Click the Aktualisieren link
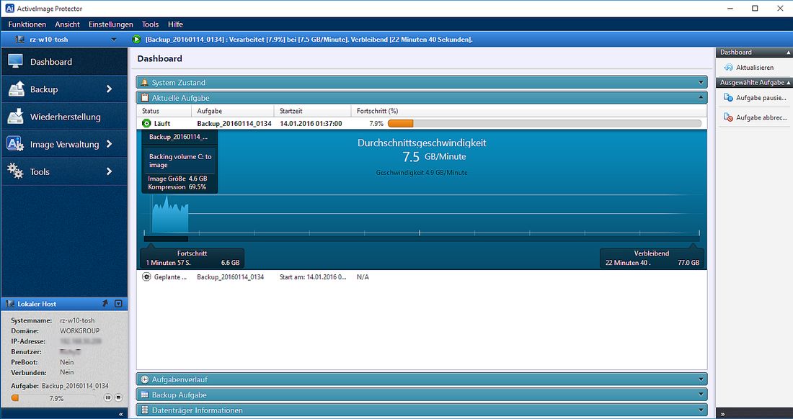The height and width of the screenshot is (419, 793). click(x=755, y=67)
